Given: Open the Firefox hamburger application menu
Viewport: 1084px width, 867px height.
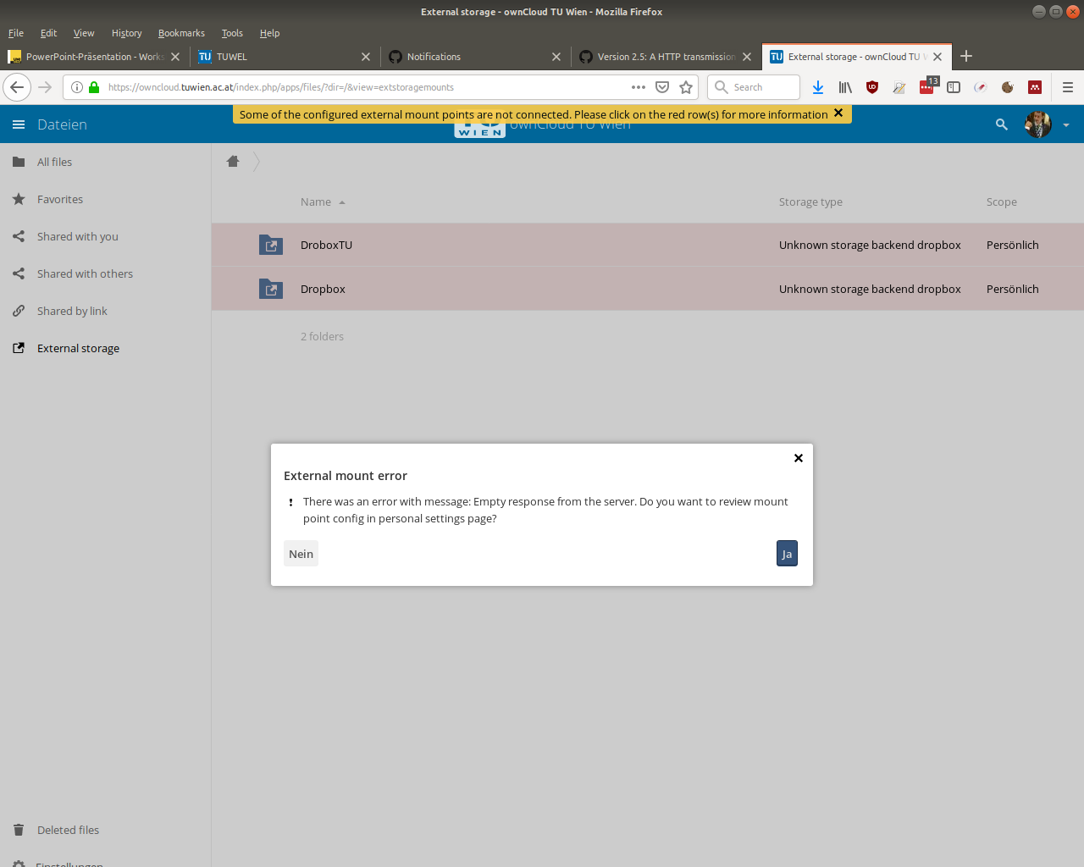Looking at the screenshot, I should pos(1068,87).
